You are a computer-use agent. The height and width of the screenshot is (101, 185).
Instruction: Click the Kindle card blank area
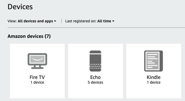coord(154,92)
